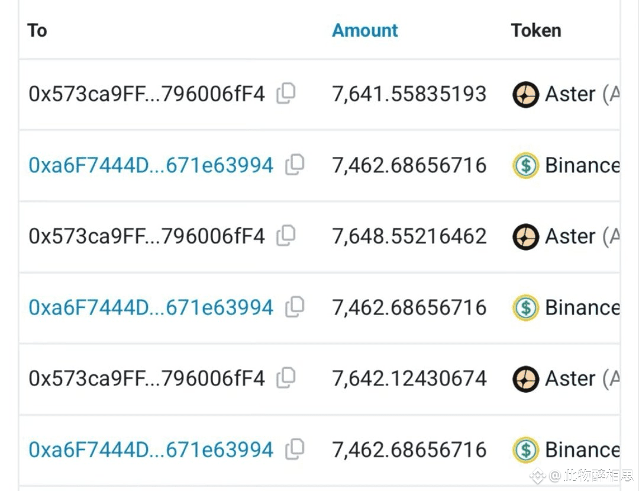The height and width of the screenshot is (491, 639).
Task: Open the topmost 0xa6F7444D...671e63994 address link
Action: [x=151, y=165]
